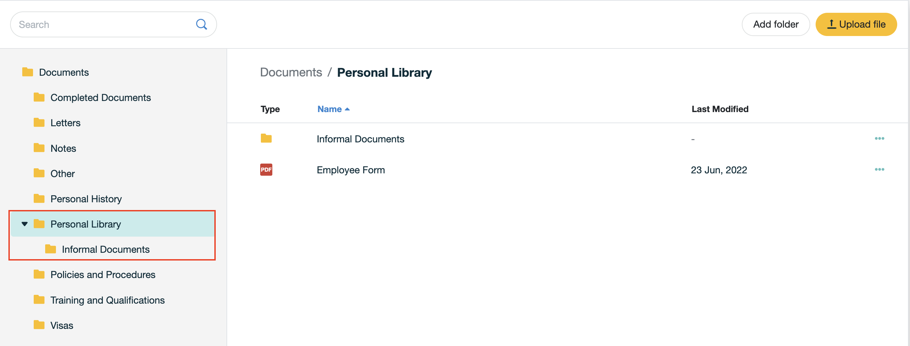Click the Documents root folder icon
Viewport: 910px width, 346px height.
point(28,72)
